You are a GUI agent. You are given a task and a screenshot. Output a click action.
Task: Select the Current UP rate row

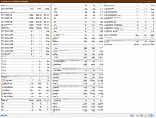pos(130,46)
